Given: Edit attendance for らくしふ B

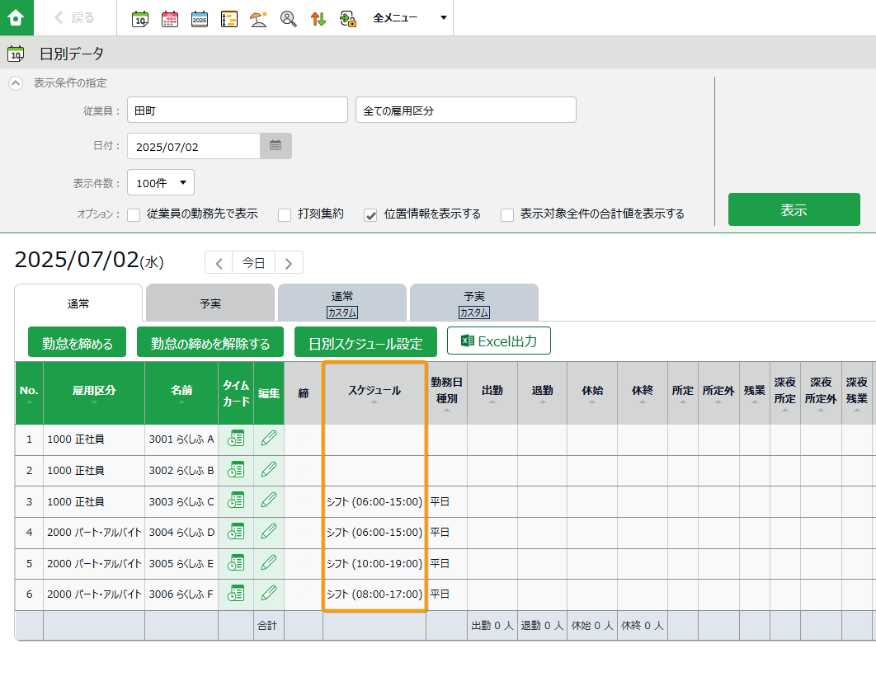Looking at the screenshot, I should tap(269, 469).
